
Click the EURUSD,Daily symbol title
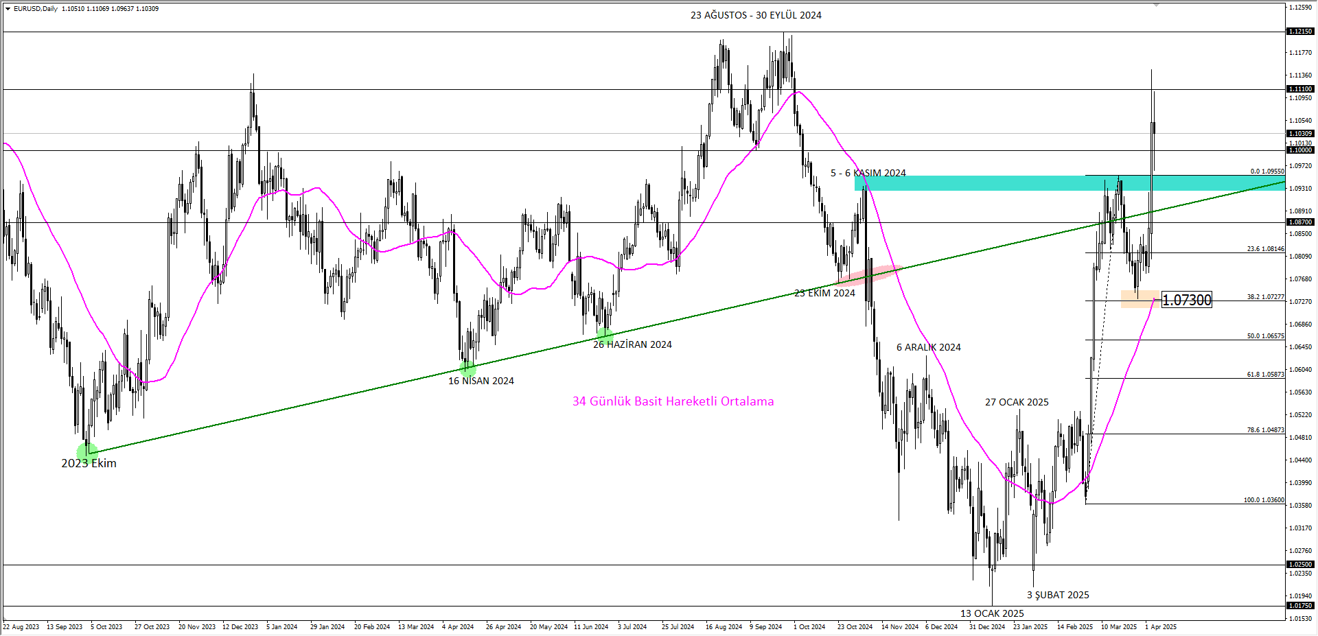36,9
